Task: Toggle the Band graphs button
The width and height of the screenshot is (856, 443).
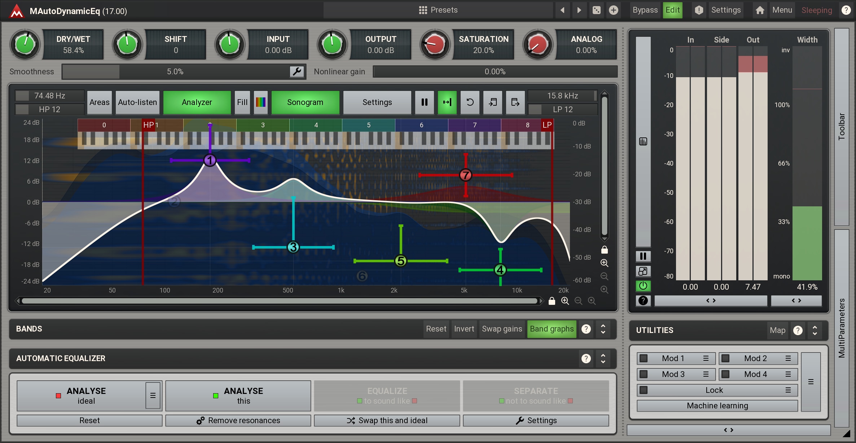Action: (551, 329)
